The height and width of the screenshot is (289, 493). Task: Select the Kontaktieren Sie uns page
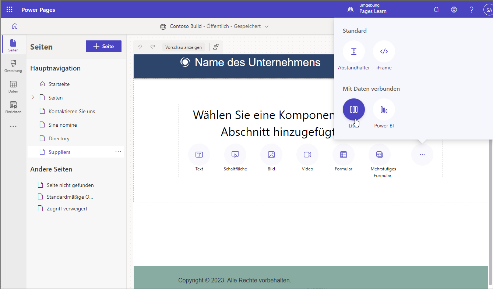coord(71,111)
